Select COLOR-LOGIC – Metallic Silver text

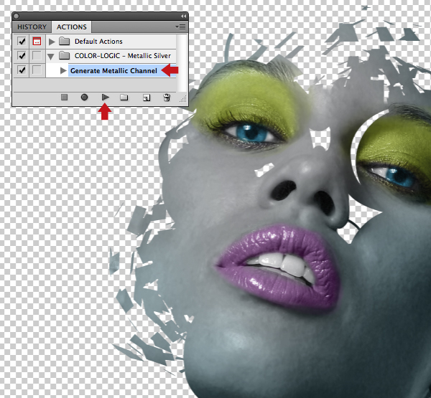[123, 56]
